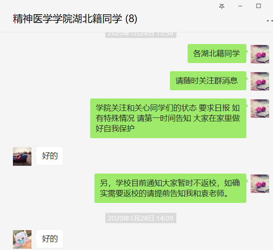The height and width of the screenshot is (250, 273).
Task: Click group title 精神医学学院湖北籍同学 (8)
Action: pyautogui.click(x=75, y=19)
